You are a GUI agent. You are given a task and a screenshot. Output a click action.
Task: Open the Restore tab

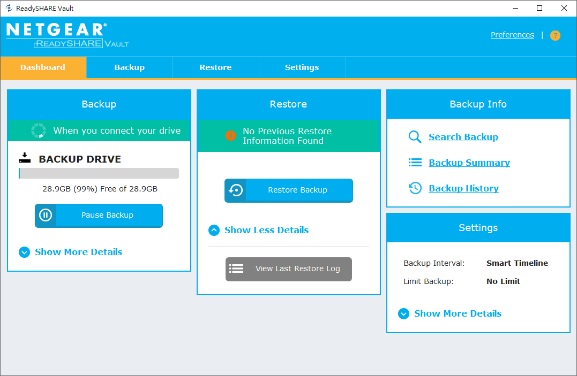216,67
